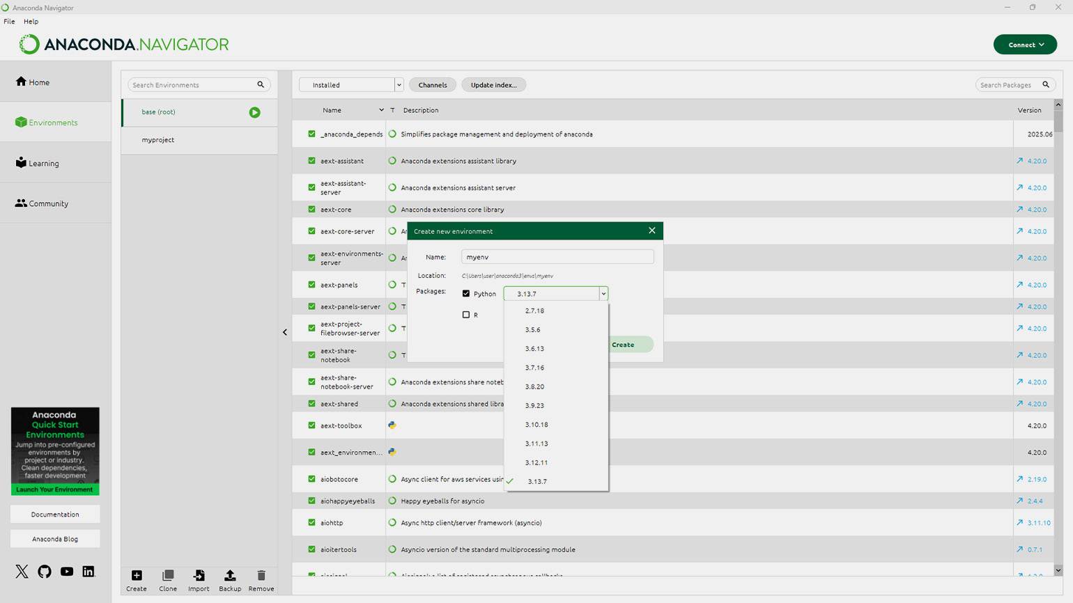Toggle the aext-assistant package checkbox
This screenshot has height=603, width=1073.
[311, 161]
